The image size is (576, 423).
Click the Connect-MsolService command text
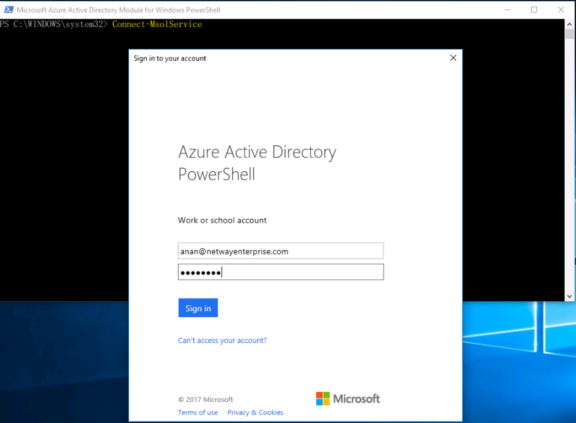(x=157, y=24)
